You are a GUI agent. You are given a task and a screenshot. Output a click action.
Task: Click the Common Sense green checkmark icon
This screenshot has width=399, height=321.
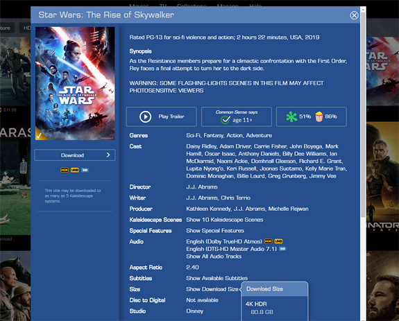coord(226,120)
